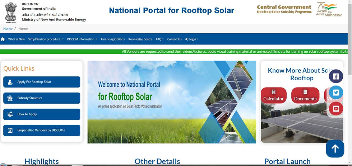The width and height of the screenshot is (352, 166).
Task: Click the scroll-to-top arrow button
Action: [x=335, y=149]
